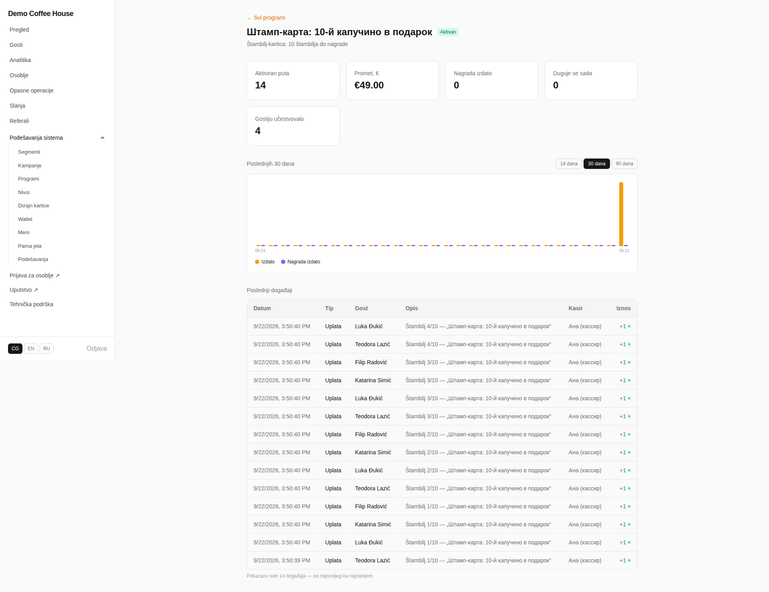769x592 pixels.
Task: Click the Promet € stat card
Action: tap(393, 80)
